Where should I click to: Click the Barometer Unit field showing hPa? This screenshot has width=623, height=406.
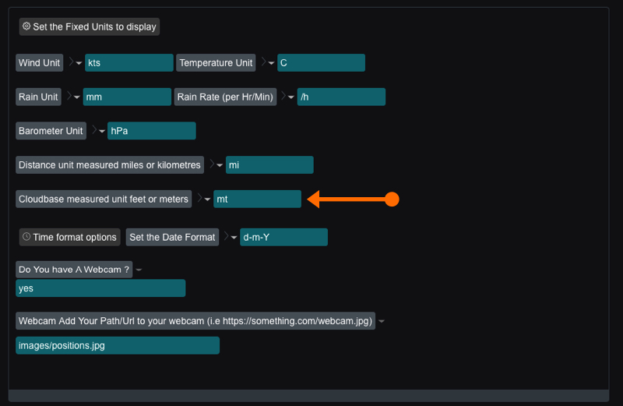click(151, 131)
